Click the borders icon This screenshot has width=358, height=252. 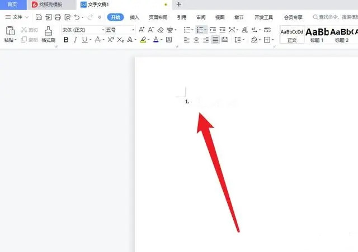pos(267,40)
